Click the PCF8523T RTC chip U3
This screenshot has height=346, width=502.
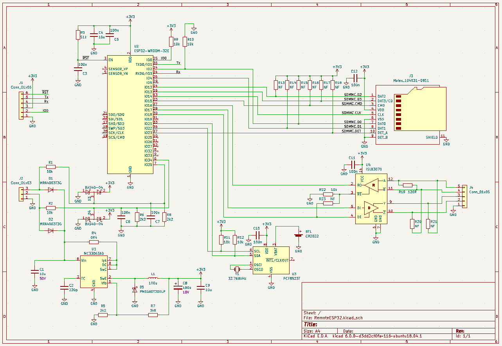click(x=271, y=260)
